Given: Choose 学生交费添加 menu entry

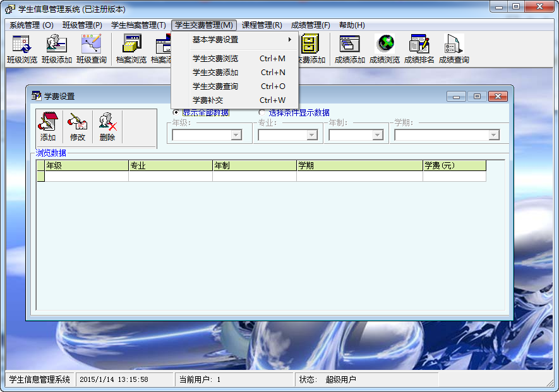Looking at the screenshot, I should pos(234,73).
